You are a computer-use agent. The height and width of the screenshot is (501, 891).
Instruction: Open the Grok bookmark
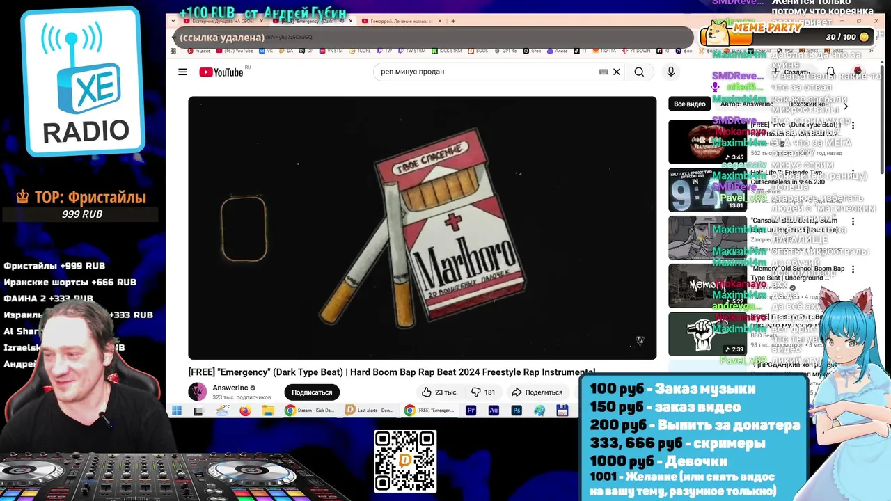[x=533, y=51]
